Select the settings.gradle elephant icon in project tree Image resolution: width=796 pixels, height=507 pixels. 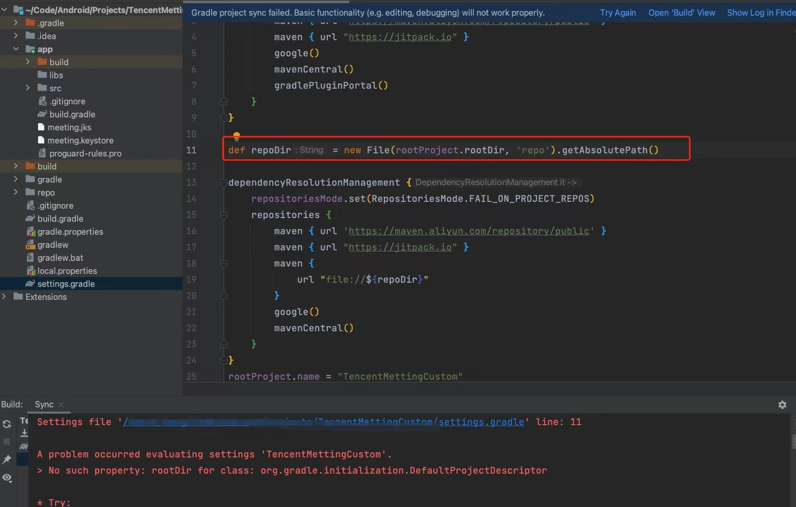point(30,284)
